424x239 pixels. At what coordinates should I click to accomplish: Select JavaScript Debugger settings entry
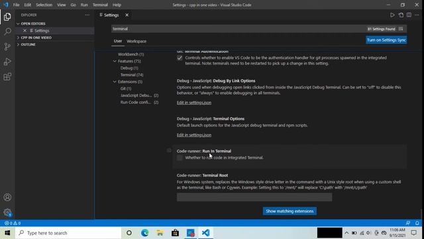pos(139,96)
